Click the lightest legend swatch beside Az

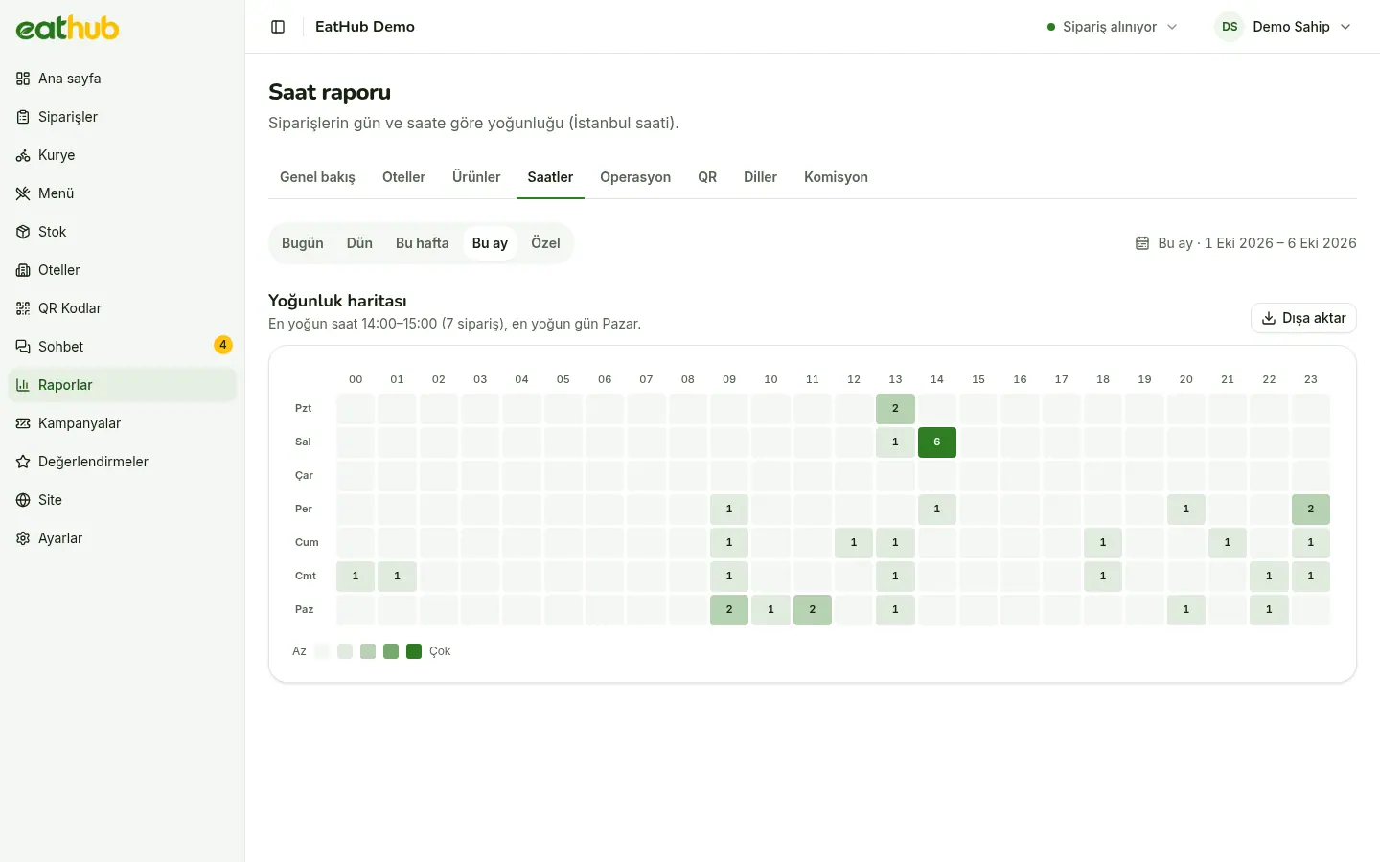[322, 651]
